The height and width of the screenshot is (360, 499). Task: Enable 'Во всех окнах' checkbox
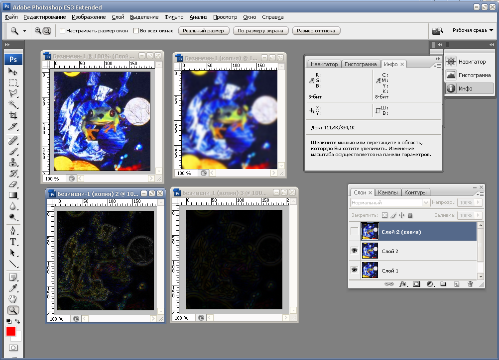[136, 30]
